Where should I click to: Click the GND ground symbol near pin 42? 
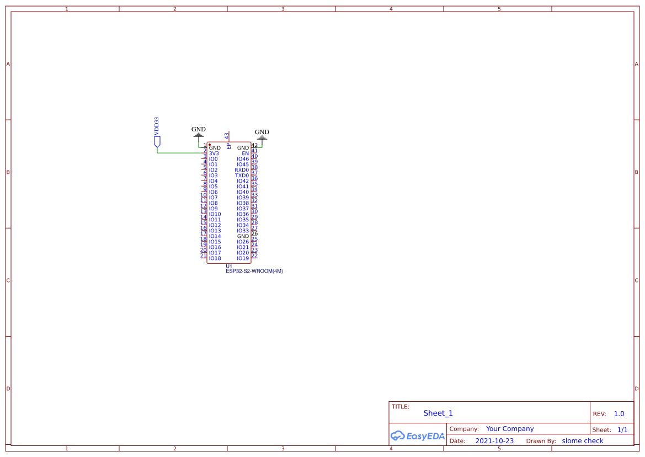point(262,137)
